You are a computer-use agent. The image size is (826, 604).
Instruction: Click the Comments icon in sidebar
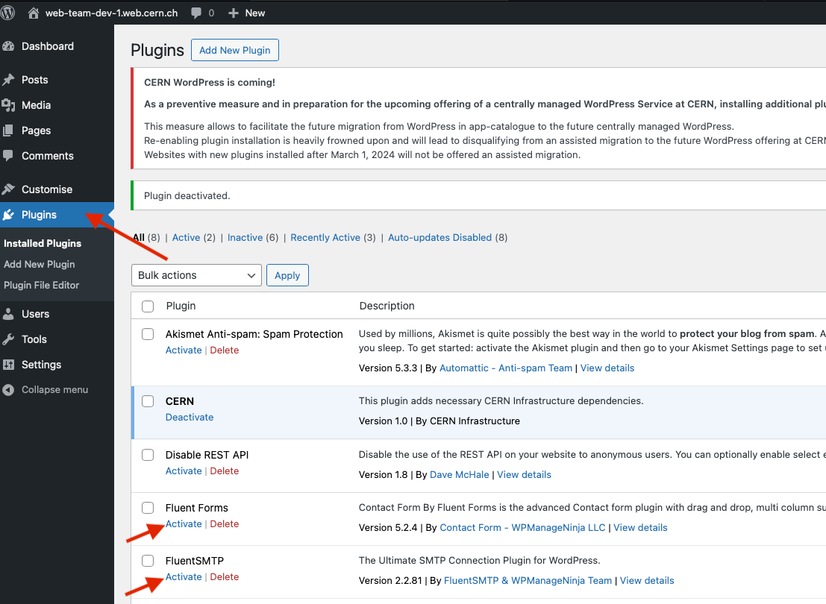tap(8, 156)
